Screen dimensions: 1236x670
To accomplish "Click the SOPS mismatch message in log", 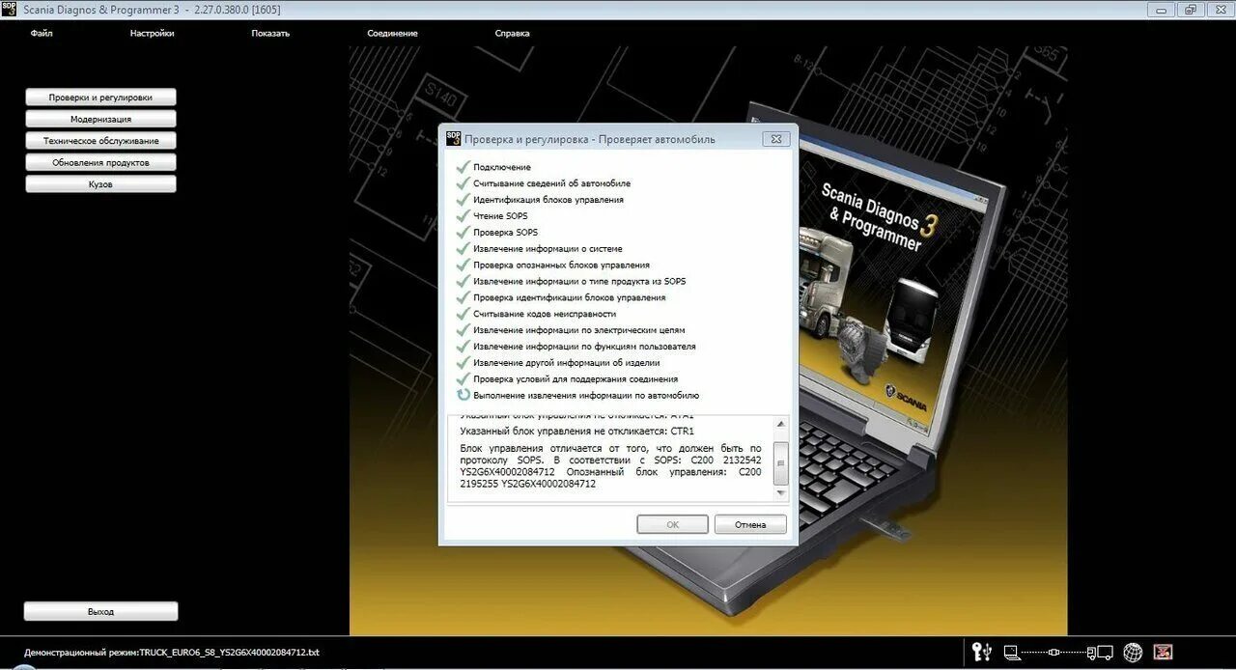I will click(x=610, y=466).
